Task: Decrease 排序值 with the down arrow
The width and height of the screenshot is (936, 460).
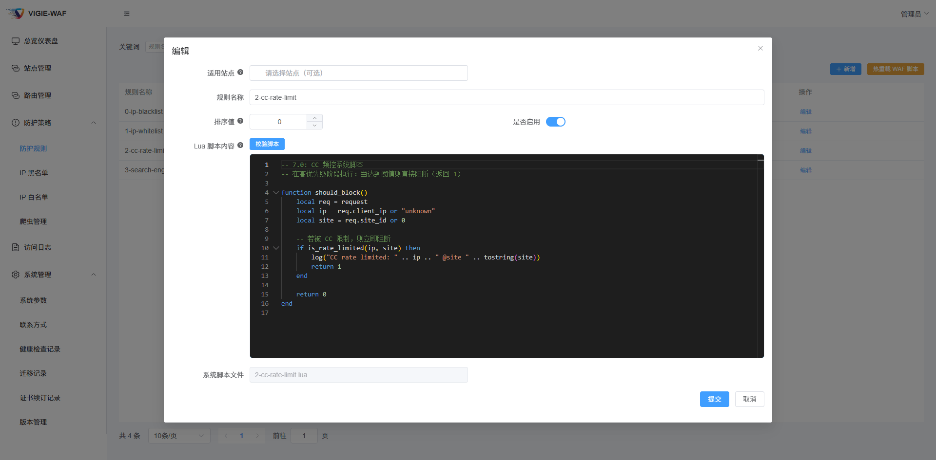Action: pyautogui.click(x=314, y=126)
